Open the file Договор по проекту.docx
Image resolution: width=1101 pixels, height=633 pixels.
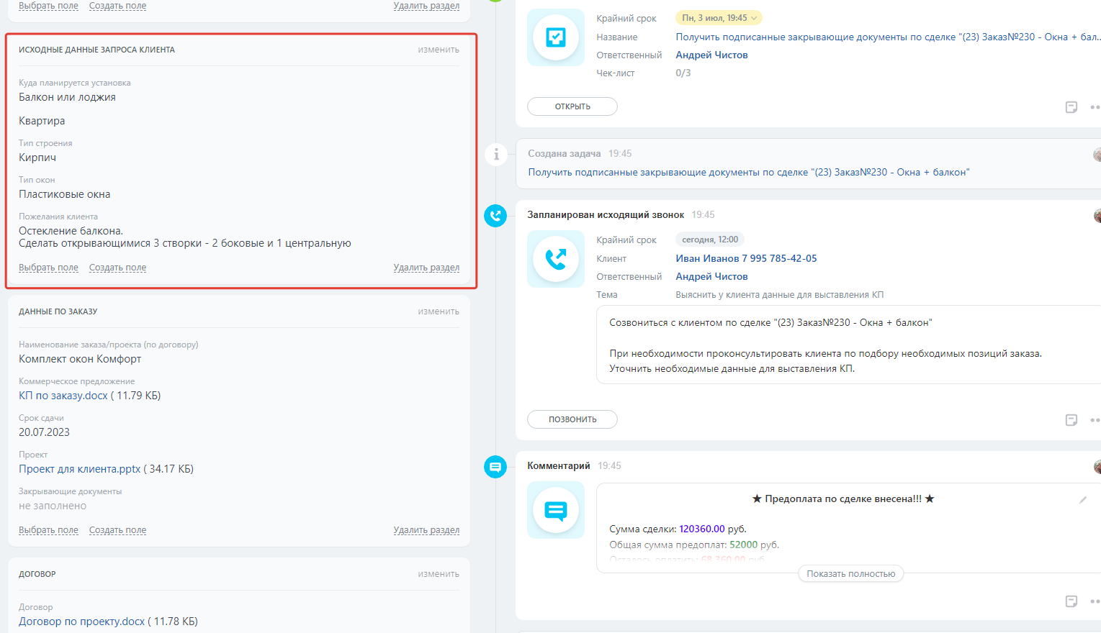[82, 621]
